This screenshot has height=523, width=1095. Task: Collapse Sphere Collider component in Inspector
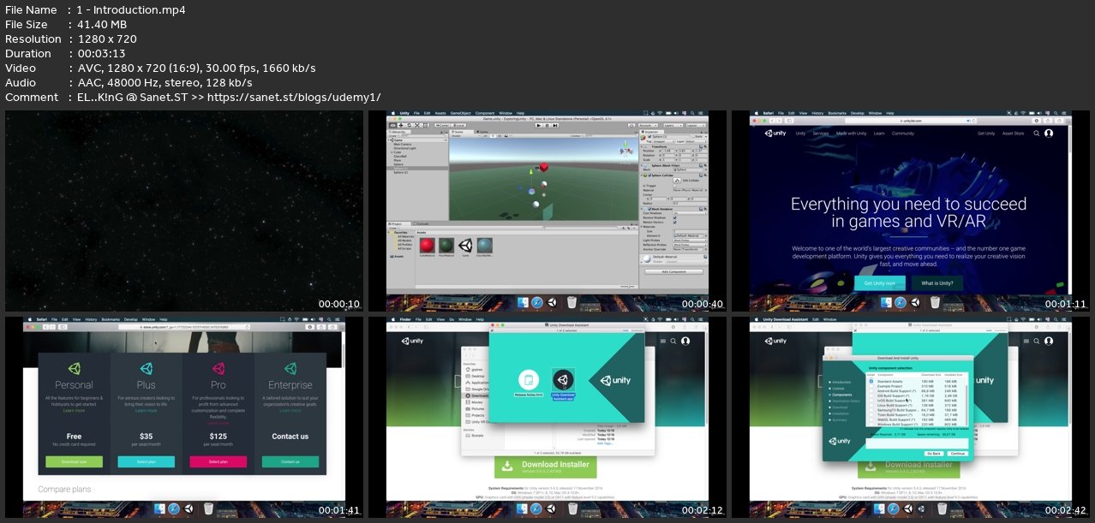642,175
